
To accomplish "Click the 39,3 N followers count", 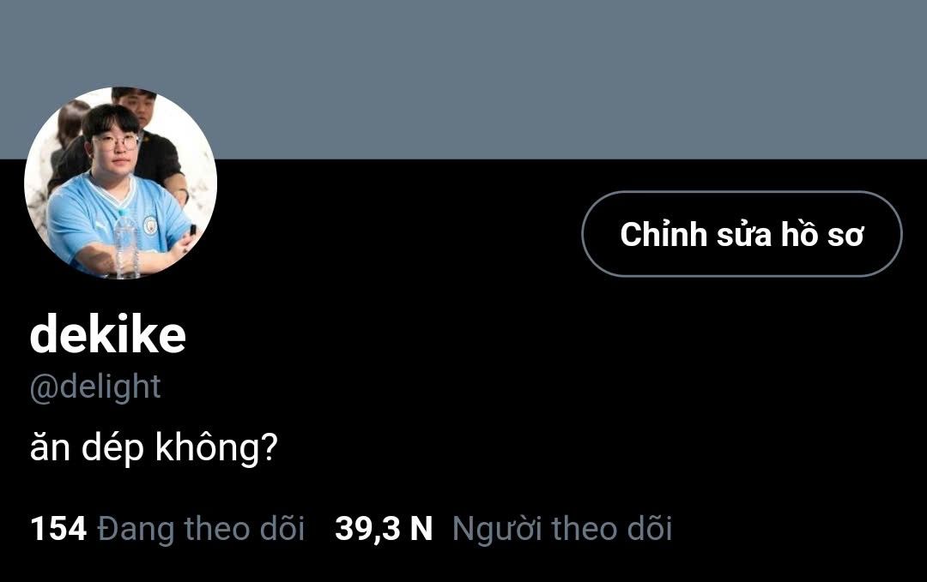I will (x=384, y=528).
